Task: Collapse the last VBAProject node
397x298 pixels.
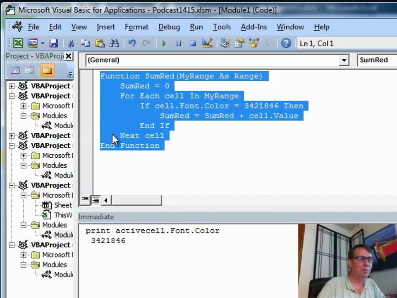Action: [12, 245]
